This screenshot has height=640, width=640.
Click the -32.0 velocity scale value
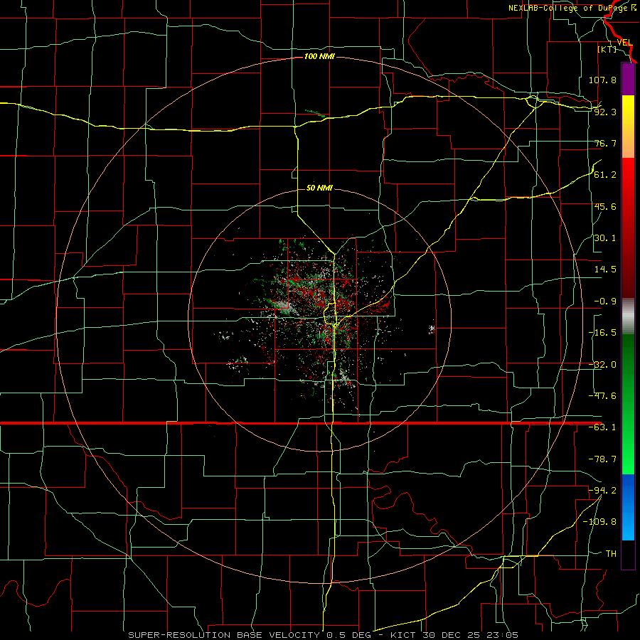pos(602,365)
